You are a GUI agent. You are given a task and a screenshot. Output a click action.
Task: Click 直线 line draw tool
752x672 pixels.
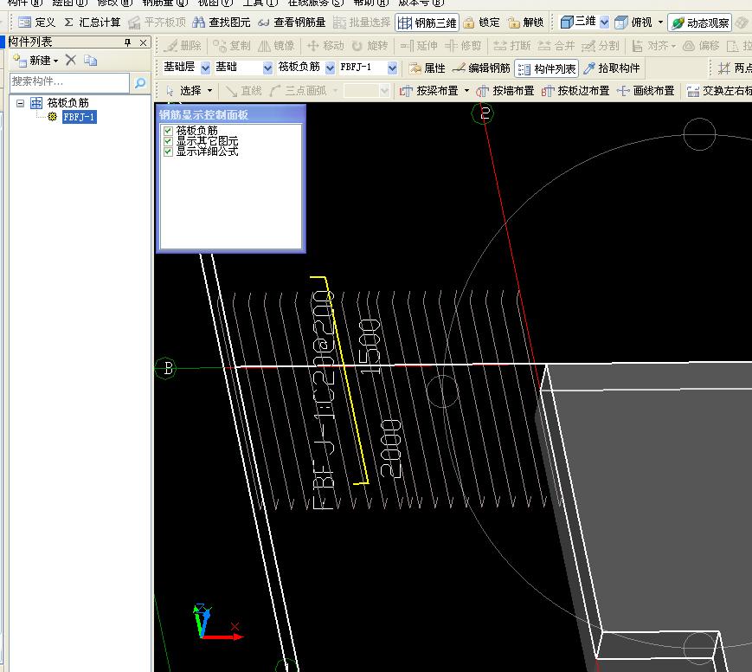(243, 90)
